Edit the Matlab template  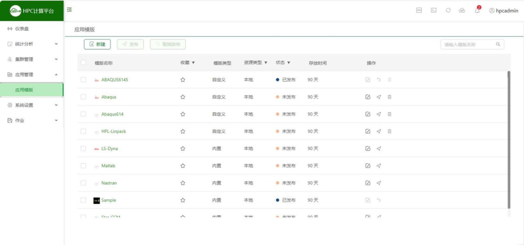click(x=367, y=166)
